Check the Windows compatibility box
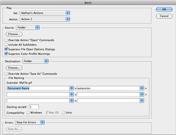Image resolution: width=176 pixels, height=135 pixels. click(x=28, y=113)
